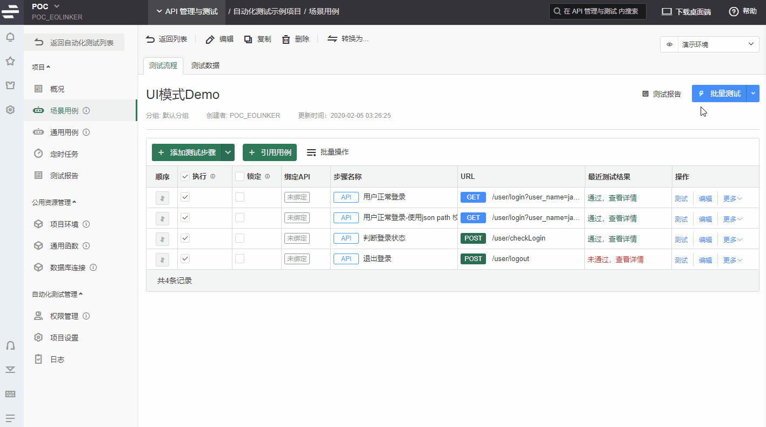Click the copy icon labeled 复制

[x=248, y=39]
